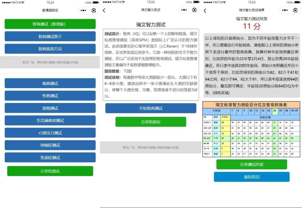Tap the 年龄段 header cell in the table
Image resolution: width=302 pixels, height=208 pixels.
point(216,111)
